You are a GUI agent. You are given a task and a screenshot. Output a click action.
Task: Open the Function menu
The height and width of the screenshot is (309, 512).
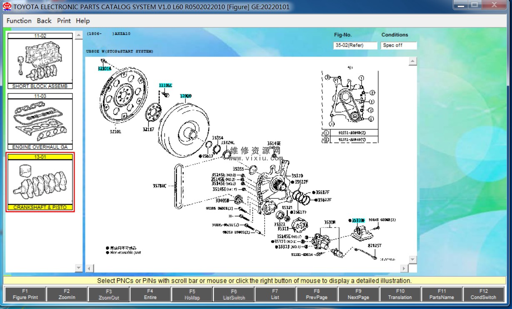pos(19,21)
